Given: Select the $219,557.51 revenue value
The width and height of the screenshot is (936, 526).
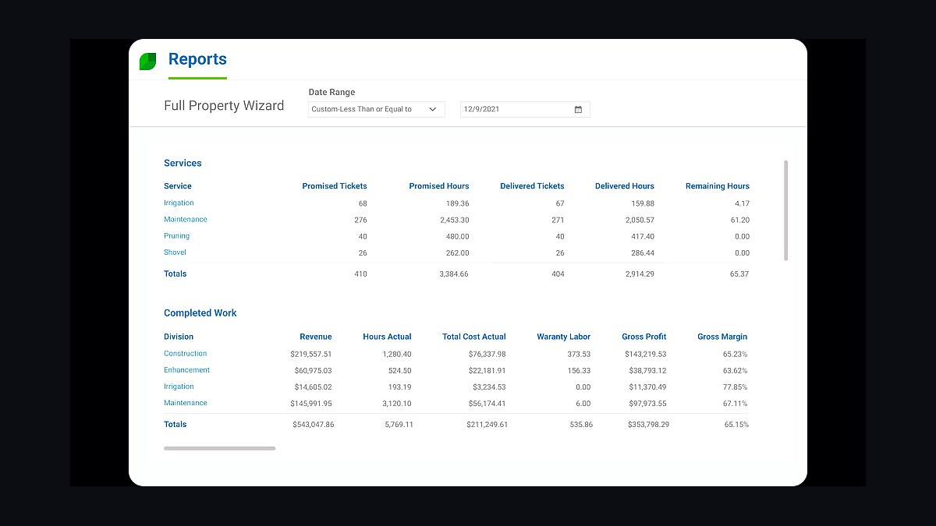Looking at the screenshot, I should coord(311,354).
